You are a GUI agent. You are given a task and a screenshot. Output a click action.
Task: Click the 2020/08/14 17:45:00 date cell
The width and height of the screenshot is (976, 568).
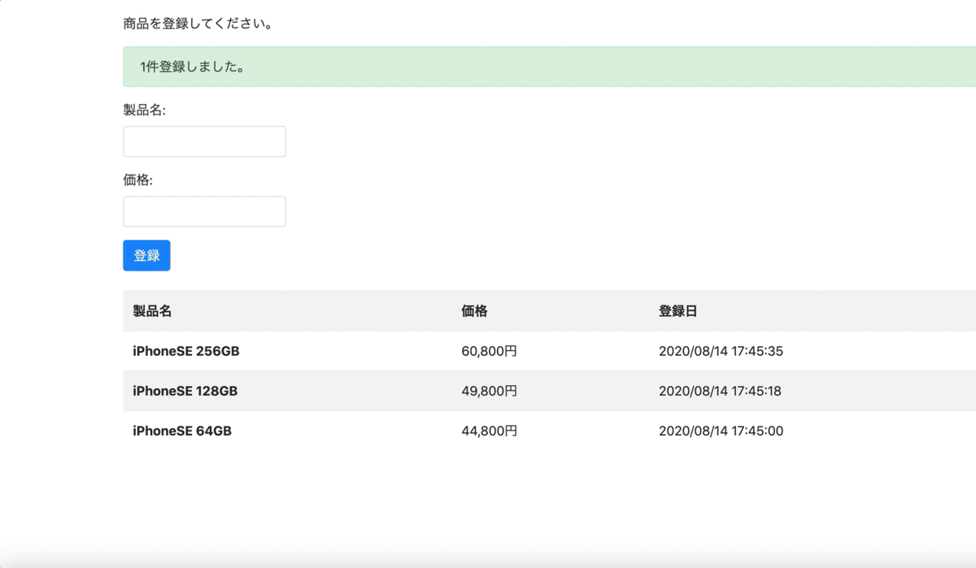click(x=721, y=431)
